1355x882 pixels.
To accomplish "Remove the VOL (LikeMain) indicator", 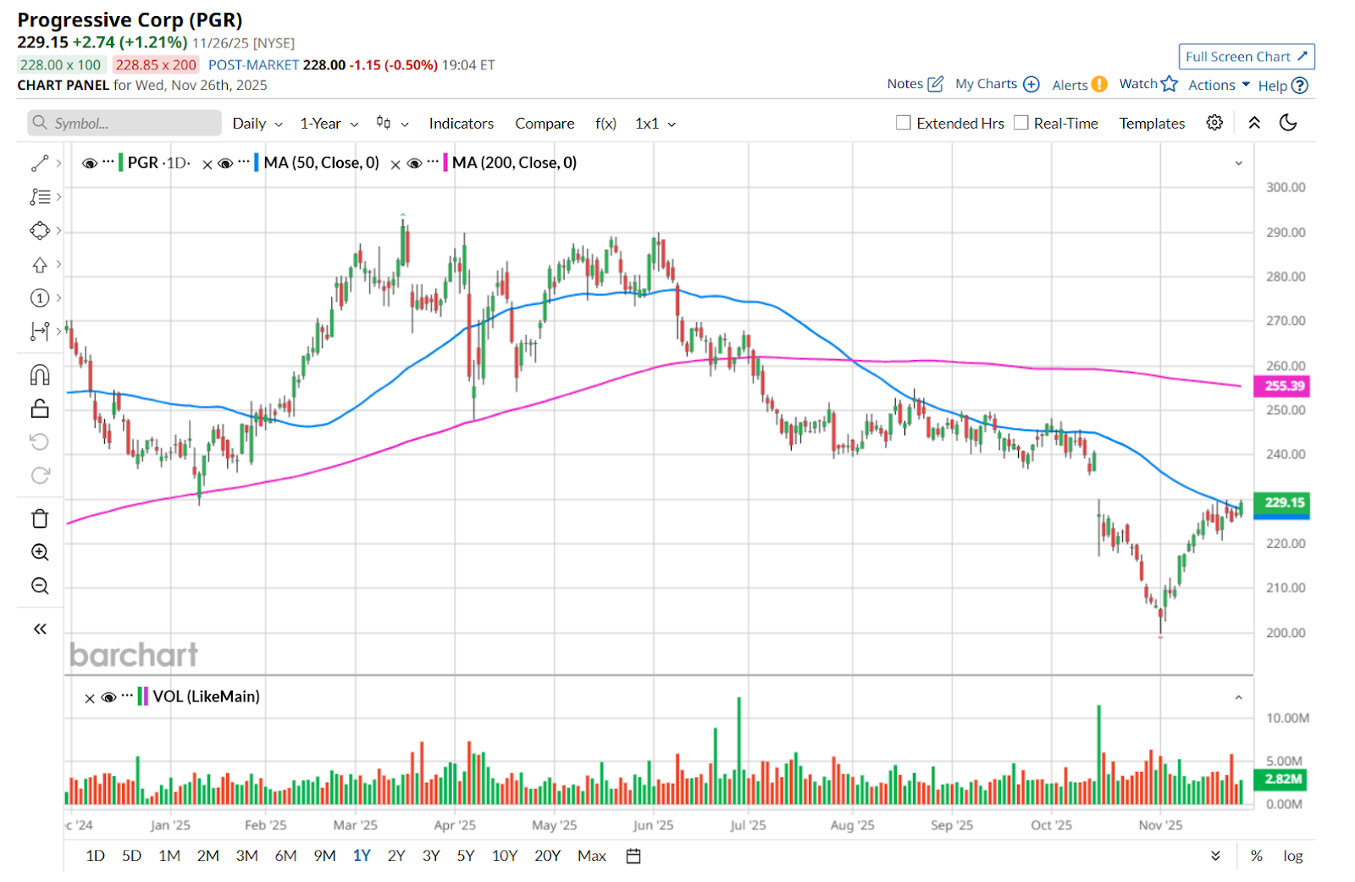I will point(90,698).
